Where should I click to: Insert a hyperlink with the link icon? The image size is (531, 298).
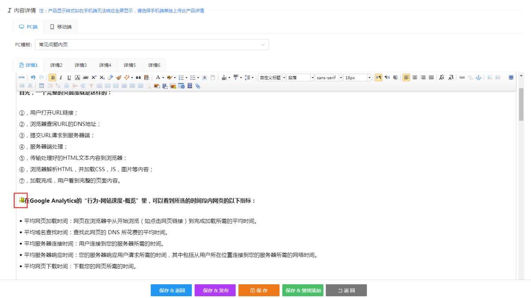click(462, 77)
